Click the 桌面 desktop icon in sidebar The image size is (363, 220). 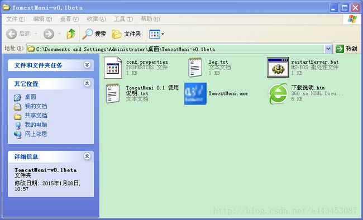click(17, 98)
